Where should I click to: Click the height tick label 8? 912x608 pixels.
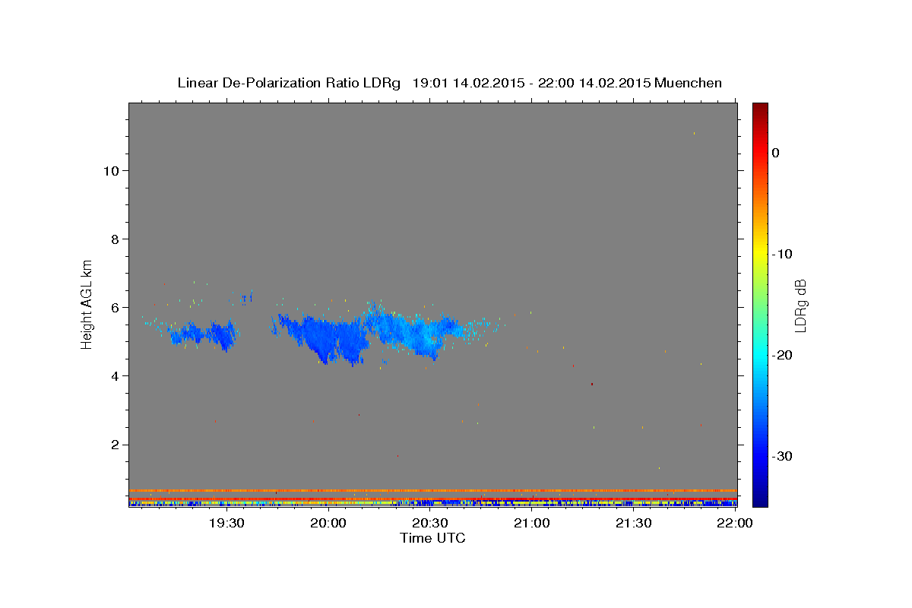113,239
